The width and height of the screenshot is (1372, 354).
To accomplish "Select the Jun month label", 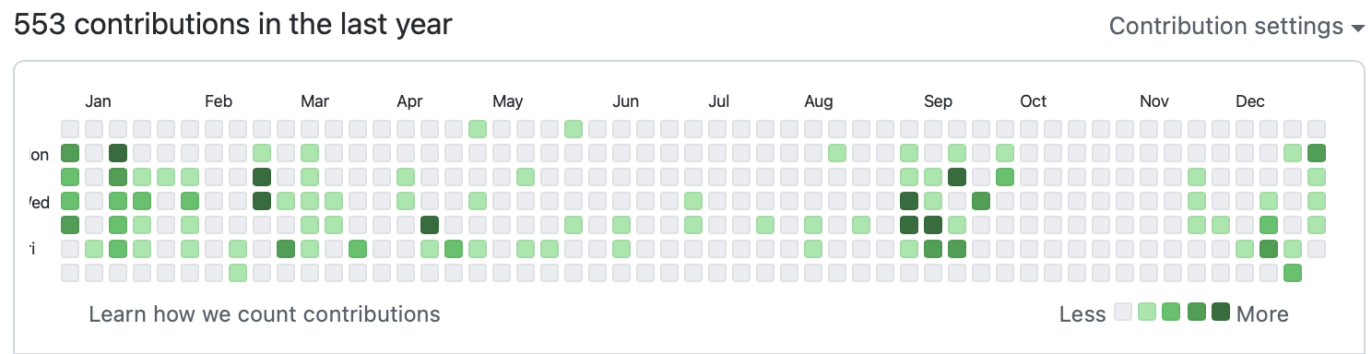I will pyautogui.click(x=626, y=101).
